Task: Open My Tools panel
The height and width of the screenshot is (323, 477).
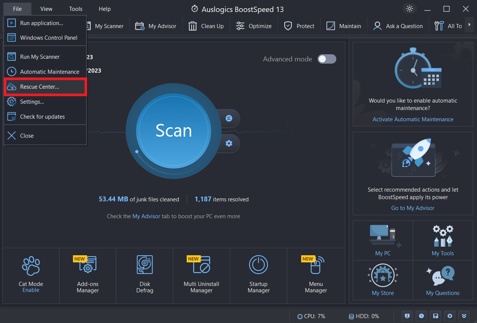Action: (x=443, y=241)
